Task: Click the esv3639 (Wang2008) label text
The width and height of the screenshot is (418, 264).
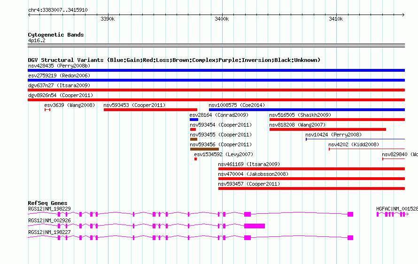Action: point(70,105)
